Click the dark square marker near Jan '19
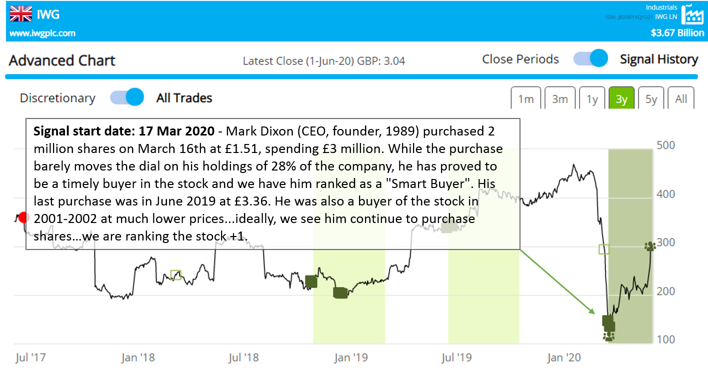 [340, 293]
